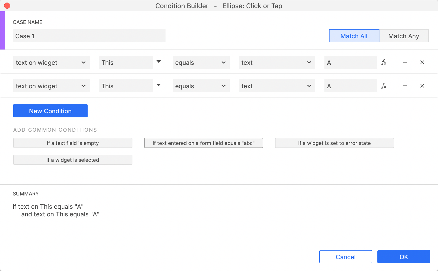Add 'If a widget is selected' condition
Image resolution: width=438 pixels, height=271 pixels.
pyautogui.click(x=73, y=160)
